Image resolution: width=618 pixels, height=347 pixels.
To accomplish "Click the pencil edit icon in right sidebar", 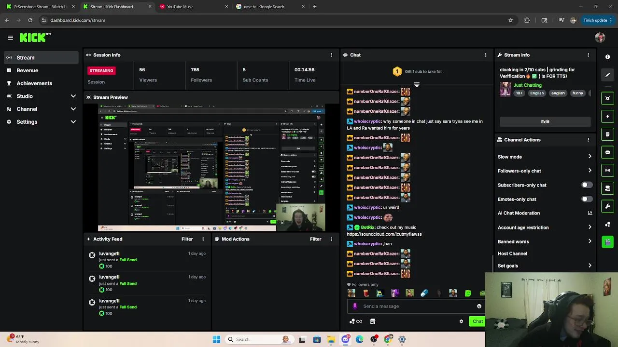I will (x=608, y=75).
